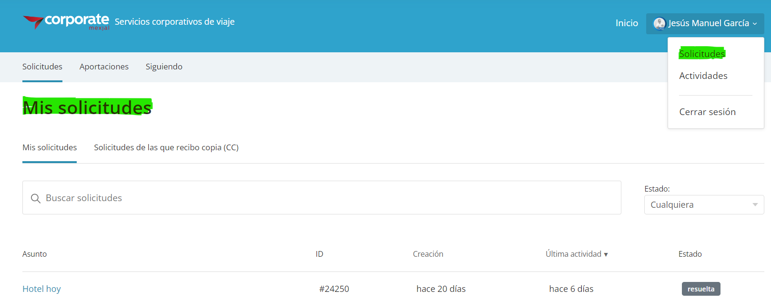Click the Asunto column header
This screenshot has width=771, height=300.
click(x=34, y=254)
